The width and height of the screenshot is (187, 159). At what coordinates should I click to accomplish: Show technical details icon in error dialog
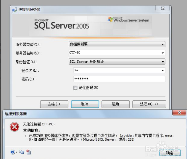(29, 152)
